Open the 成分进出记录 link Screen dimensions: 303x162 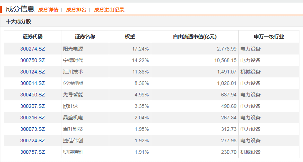[109, 10]
